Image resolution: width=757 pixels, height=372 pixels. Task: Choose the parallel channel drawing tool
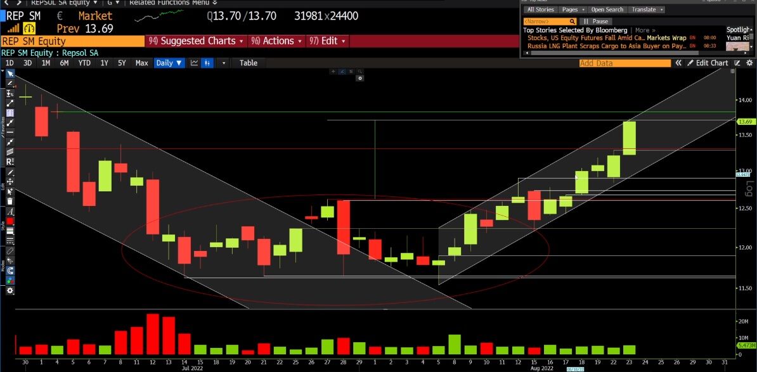[x=10, y=151]
